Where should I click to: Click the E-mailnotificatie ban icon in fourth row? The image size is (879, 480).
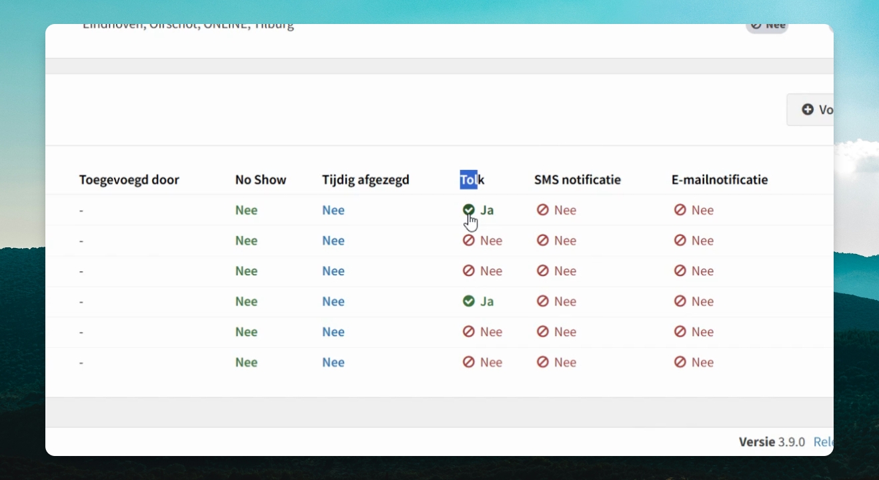click(680, 301)
